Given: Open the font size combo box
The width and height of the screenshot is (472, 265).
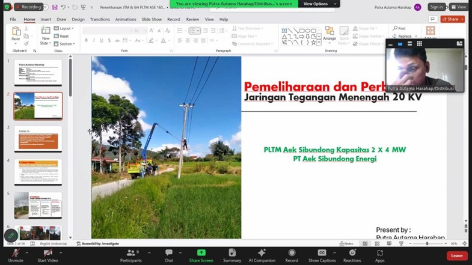Looking at the screenshot, I should click(x=141, y=31).
